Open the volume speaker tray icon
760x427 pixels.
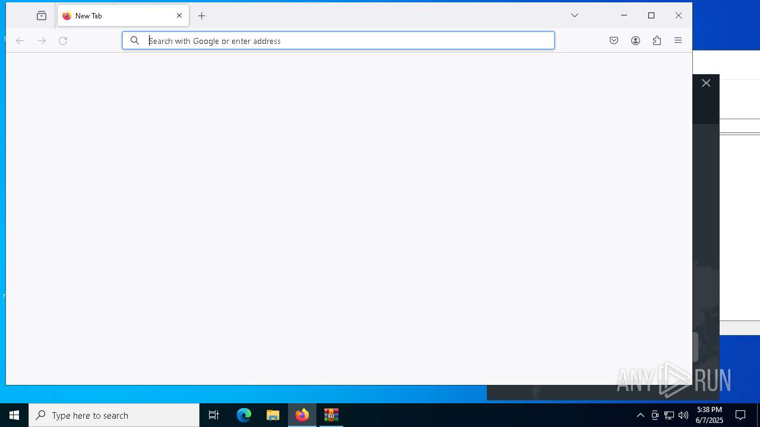pos(683,415)
